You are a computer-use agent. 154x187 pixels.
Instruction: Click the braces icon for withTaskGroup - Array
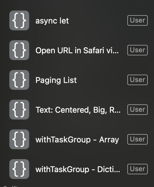[19, 139]
